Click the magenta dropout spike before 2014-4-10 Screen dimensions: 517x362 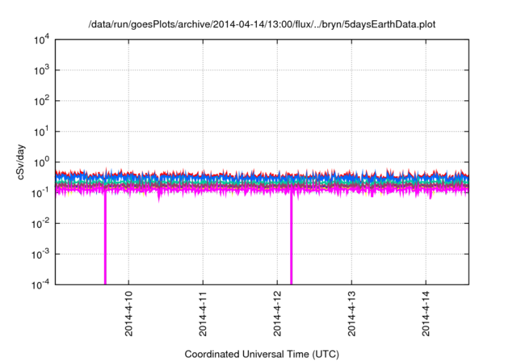click(x=105, y=239)
